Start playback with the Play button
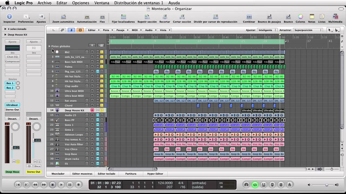Image resolution: width=346 pixels, height=194 pixels. pyautogui.click(x=61, y=185)
